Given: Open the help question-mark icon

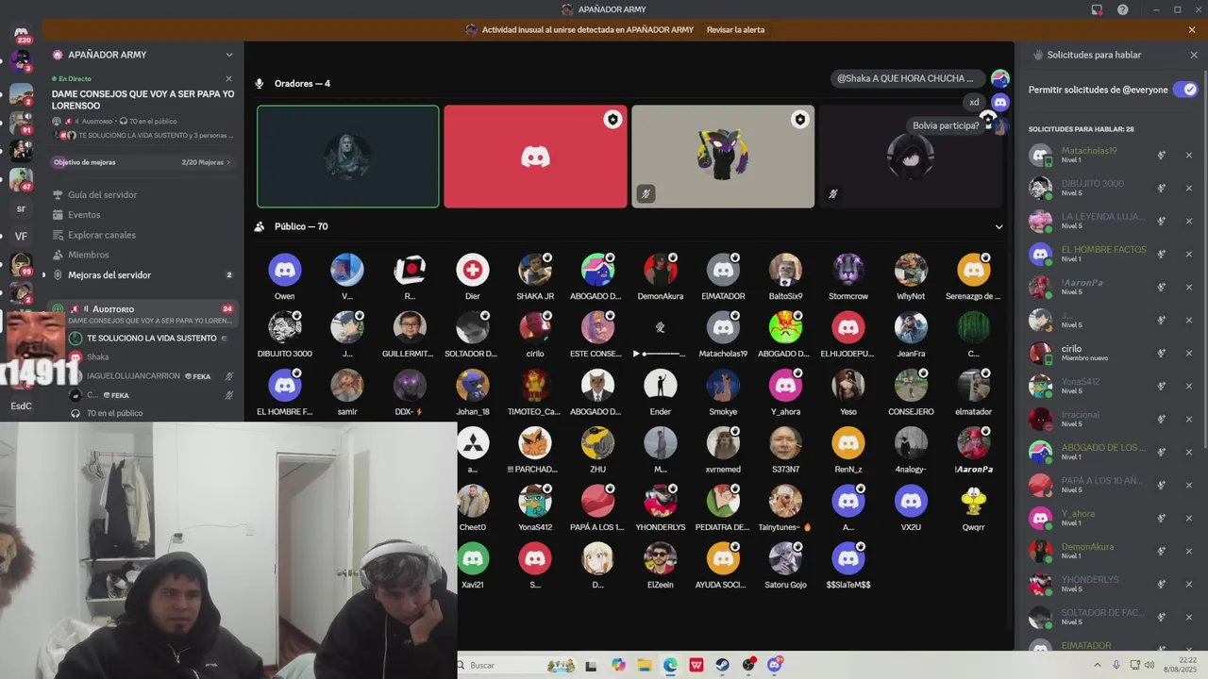Looking at the screenshot, I should coord(1122,9).
